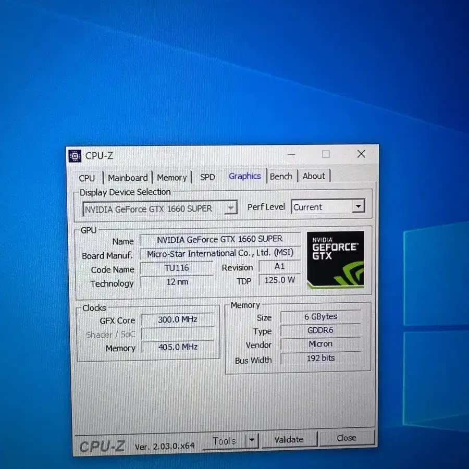Screen dimensions: 469x469
Task: Switch to the CPU tab
Action: 87,178
